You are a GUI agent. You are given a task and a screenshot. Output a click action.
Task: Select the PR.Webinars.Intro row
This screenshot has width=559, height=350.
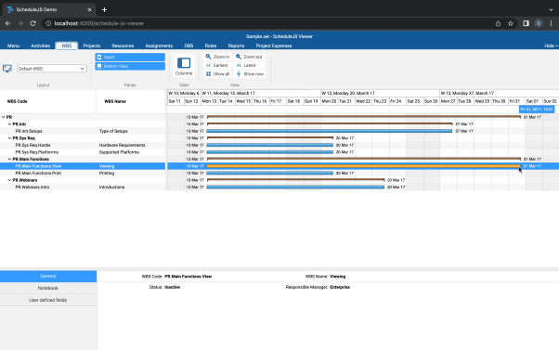(83, 188)
